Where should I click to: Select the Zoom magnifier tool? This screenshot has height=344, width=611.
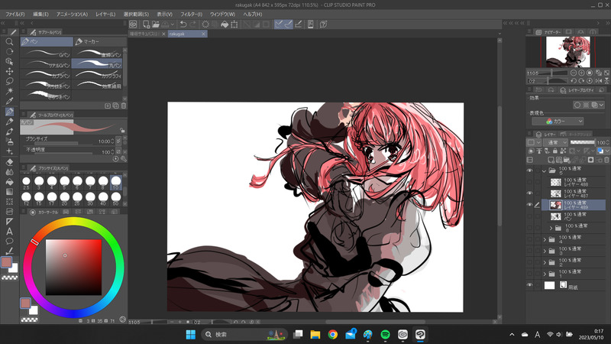(9, 42)
